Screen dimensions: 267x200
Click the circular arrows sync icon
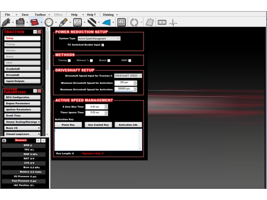(134, 22)
